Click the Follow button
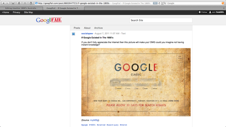This screenshot has width=226, height=127. tap(203, 12)
